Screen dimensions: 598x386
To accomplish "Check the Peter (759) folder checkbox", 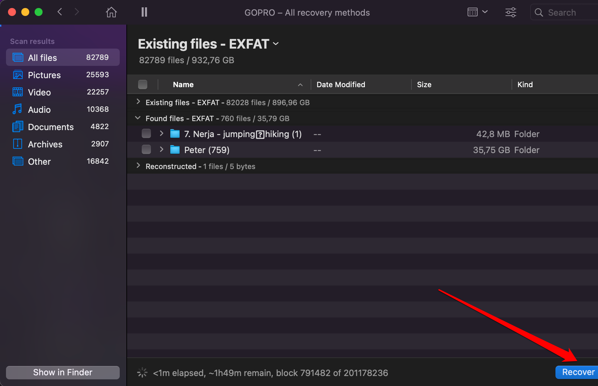I will [146, 149].
